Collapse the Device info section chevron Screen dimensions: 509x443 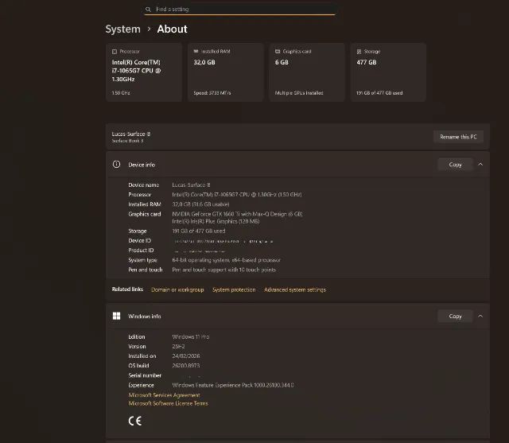click(480, 164)
